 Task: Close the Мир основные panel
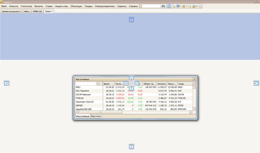click(194, 79)
